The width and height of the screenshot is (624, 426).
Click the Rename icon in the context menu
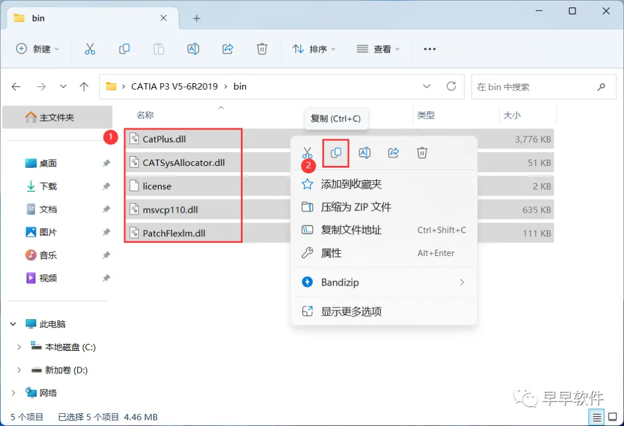pos(365,153)
